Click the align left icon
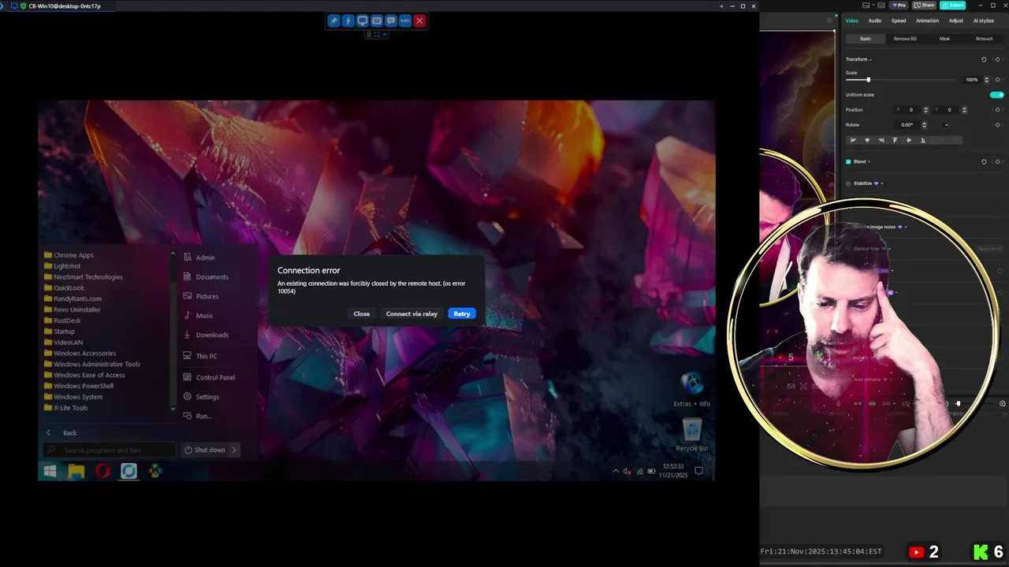 tap(853, 140)
